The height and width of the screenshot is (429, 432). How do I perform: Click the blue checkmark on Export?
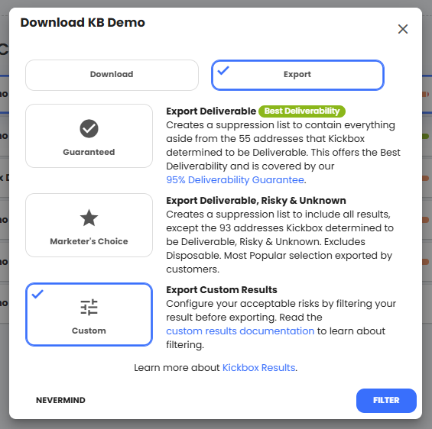tap(223, 70)
